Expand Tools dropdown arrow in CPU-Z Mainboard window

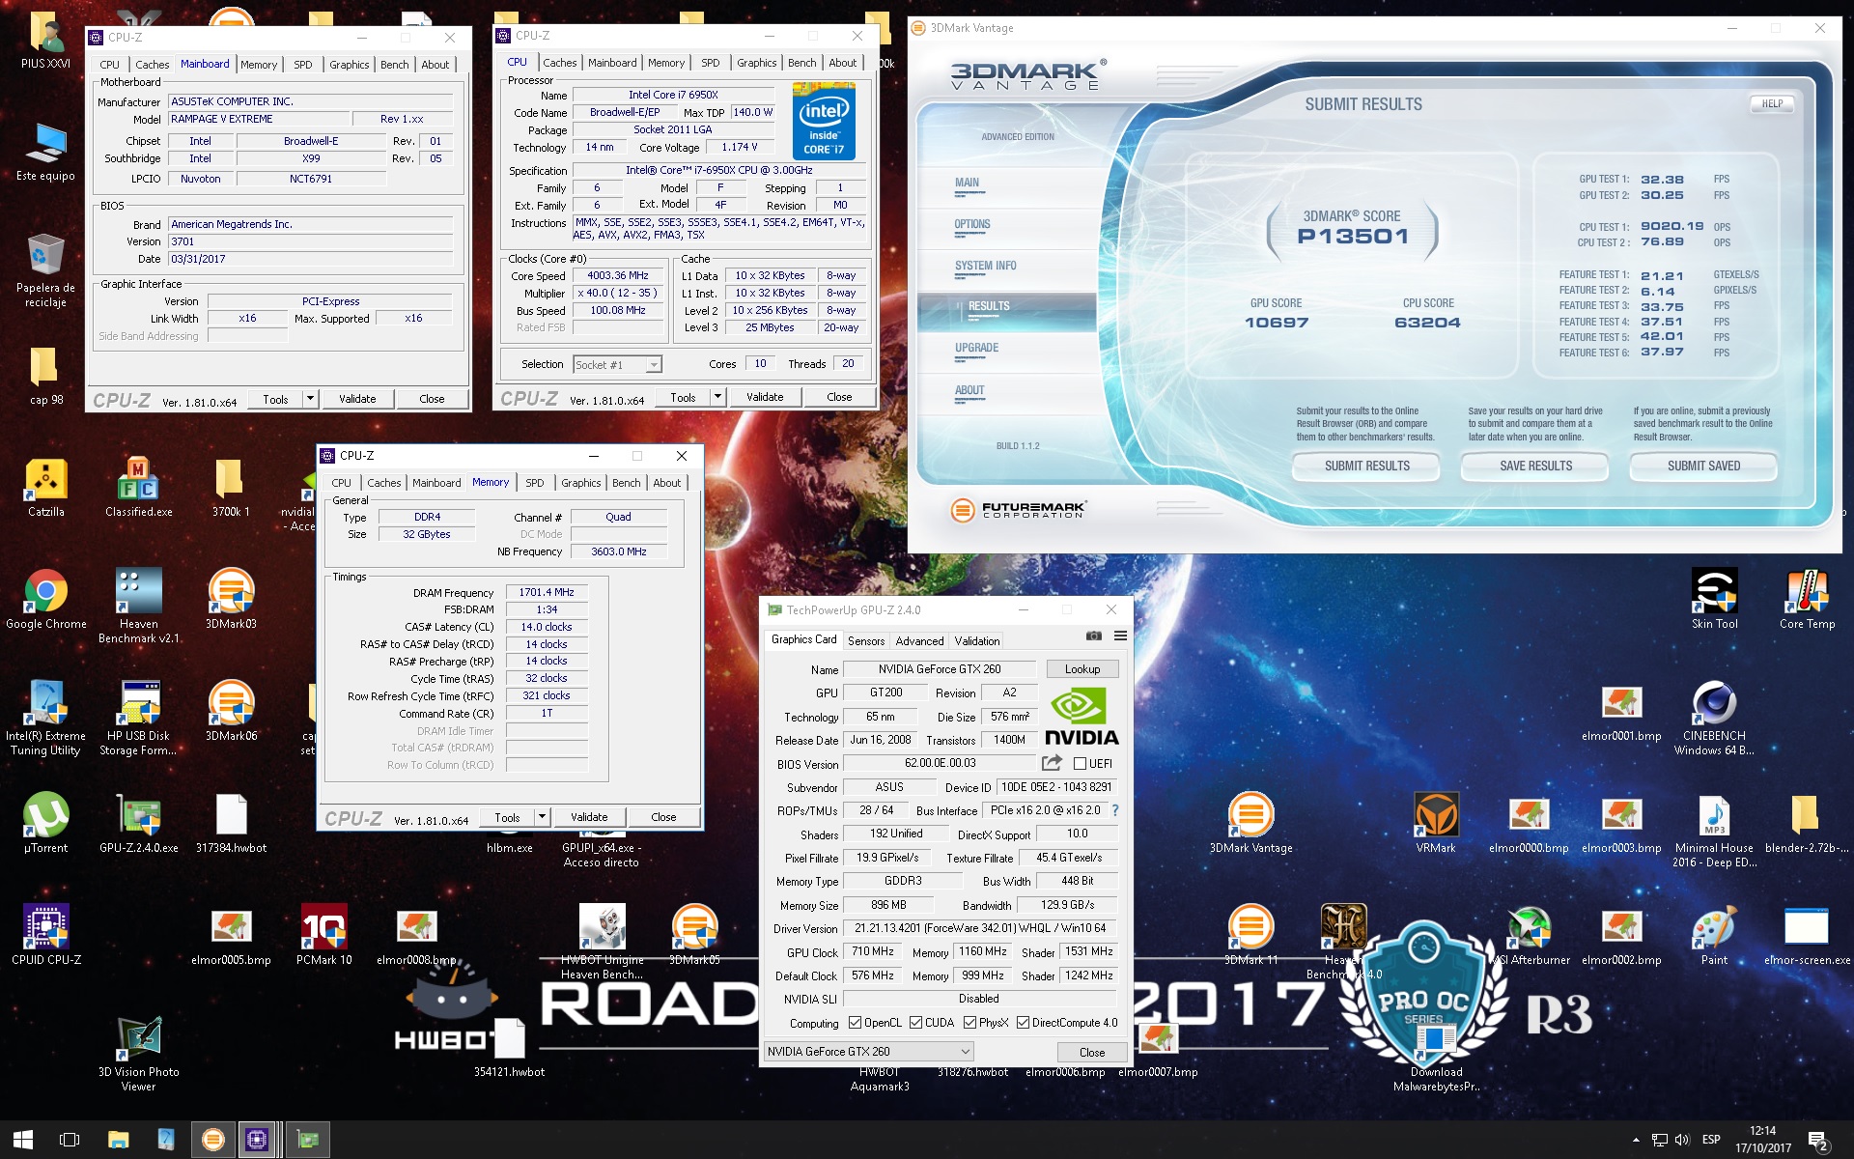(x=310, y=399)
